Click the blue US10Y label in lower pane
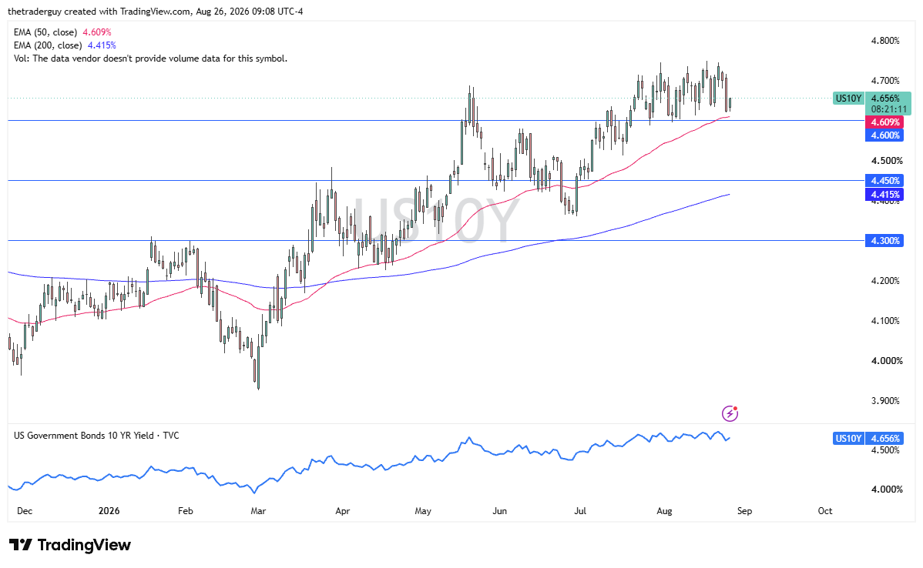 pos(848,438)
